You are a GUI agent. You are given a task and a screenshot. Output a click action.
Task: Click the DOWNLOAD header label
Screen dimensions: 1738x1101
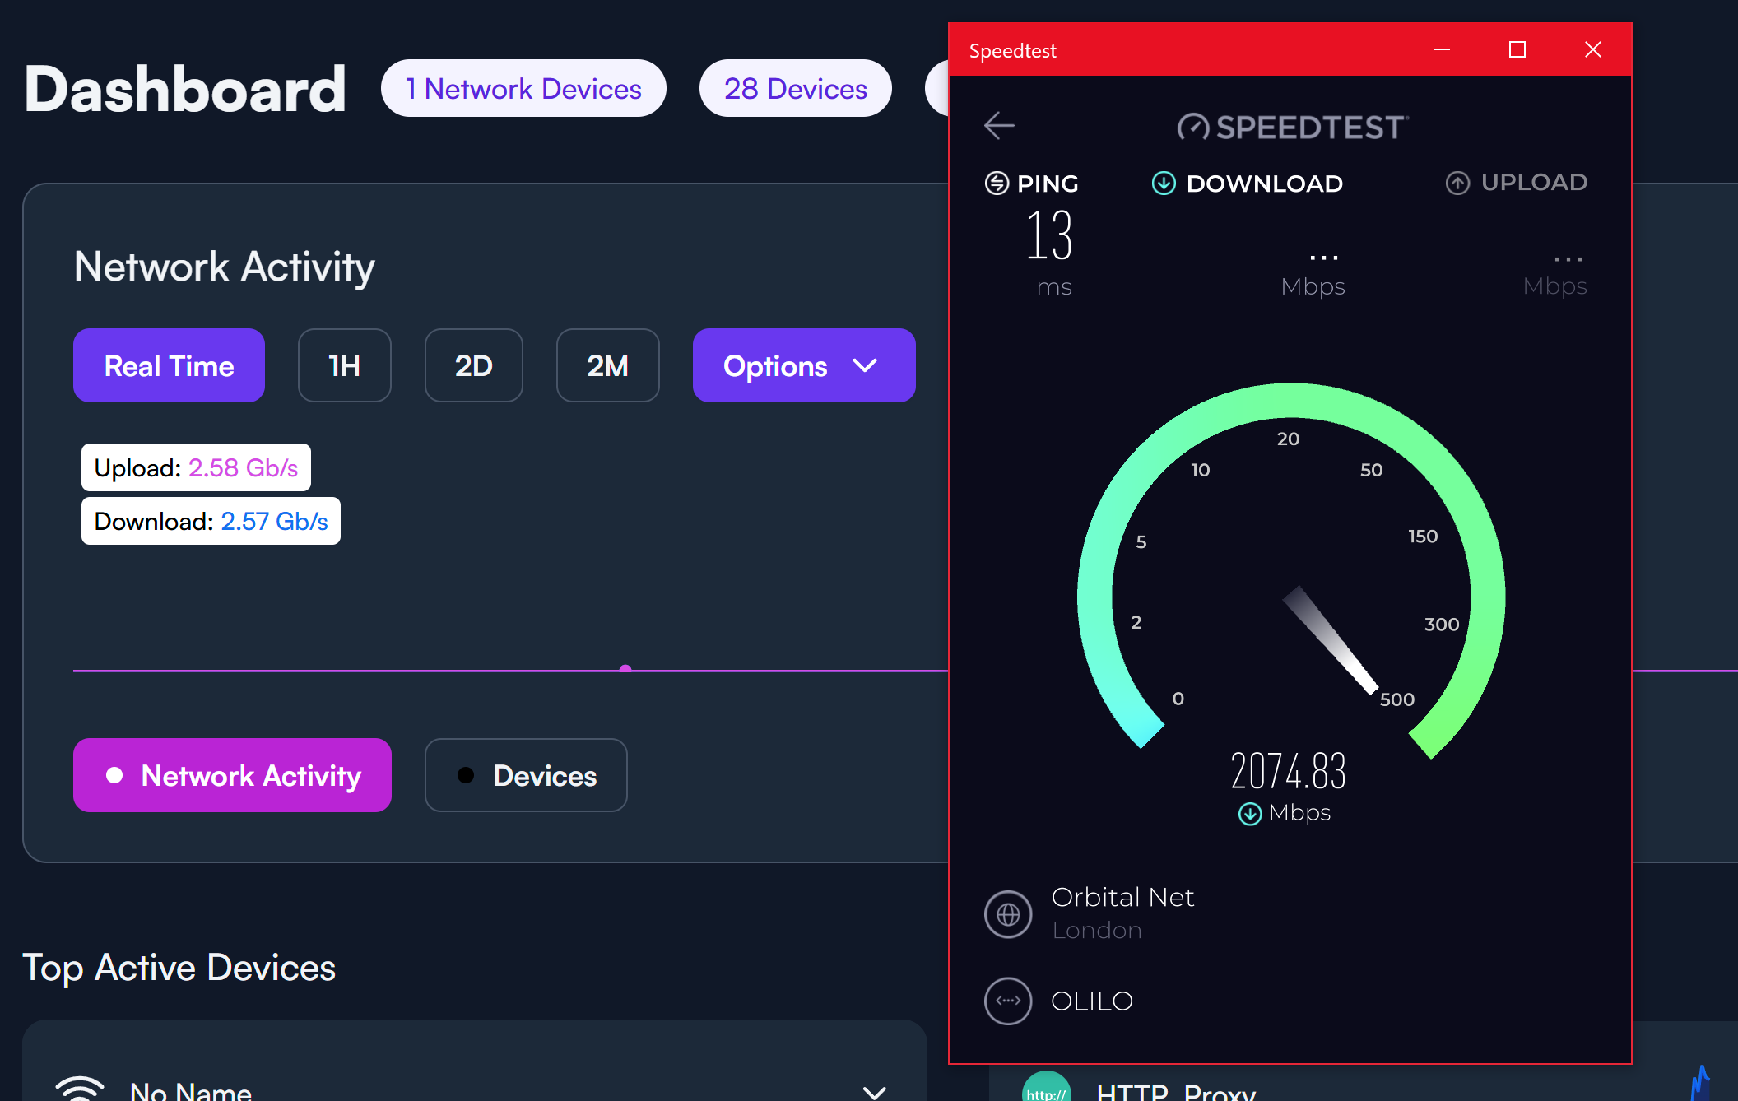tap(1264, 183)
